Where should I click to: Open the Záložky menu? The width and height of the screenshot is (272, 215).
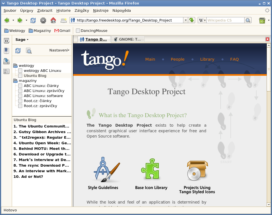pyautogui.click(x=82, y=11)
